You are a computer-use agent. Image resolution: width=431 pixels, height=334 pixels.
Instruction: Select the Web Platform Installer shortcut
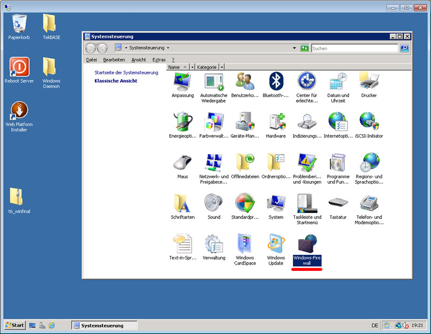[x=19, y=117]
